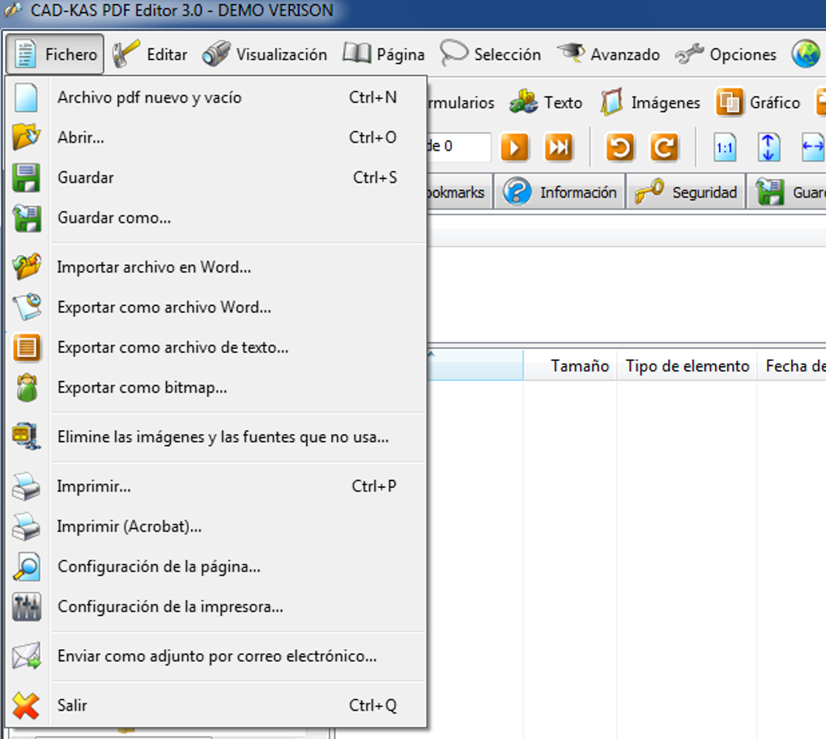
Task: Open Configuración de la página...
Action: point(216,567)
